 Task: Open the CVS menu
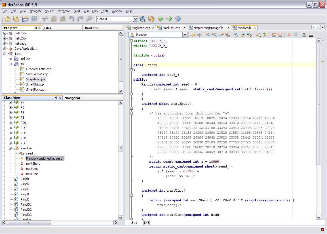pyautogui.click(x=95, y=11)
